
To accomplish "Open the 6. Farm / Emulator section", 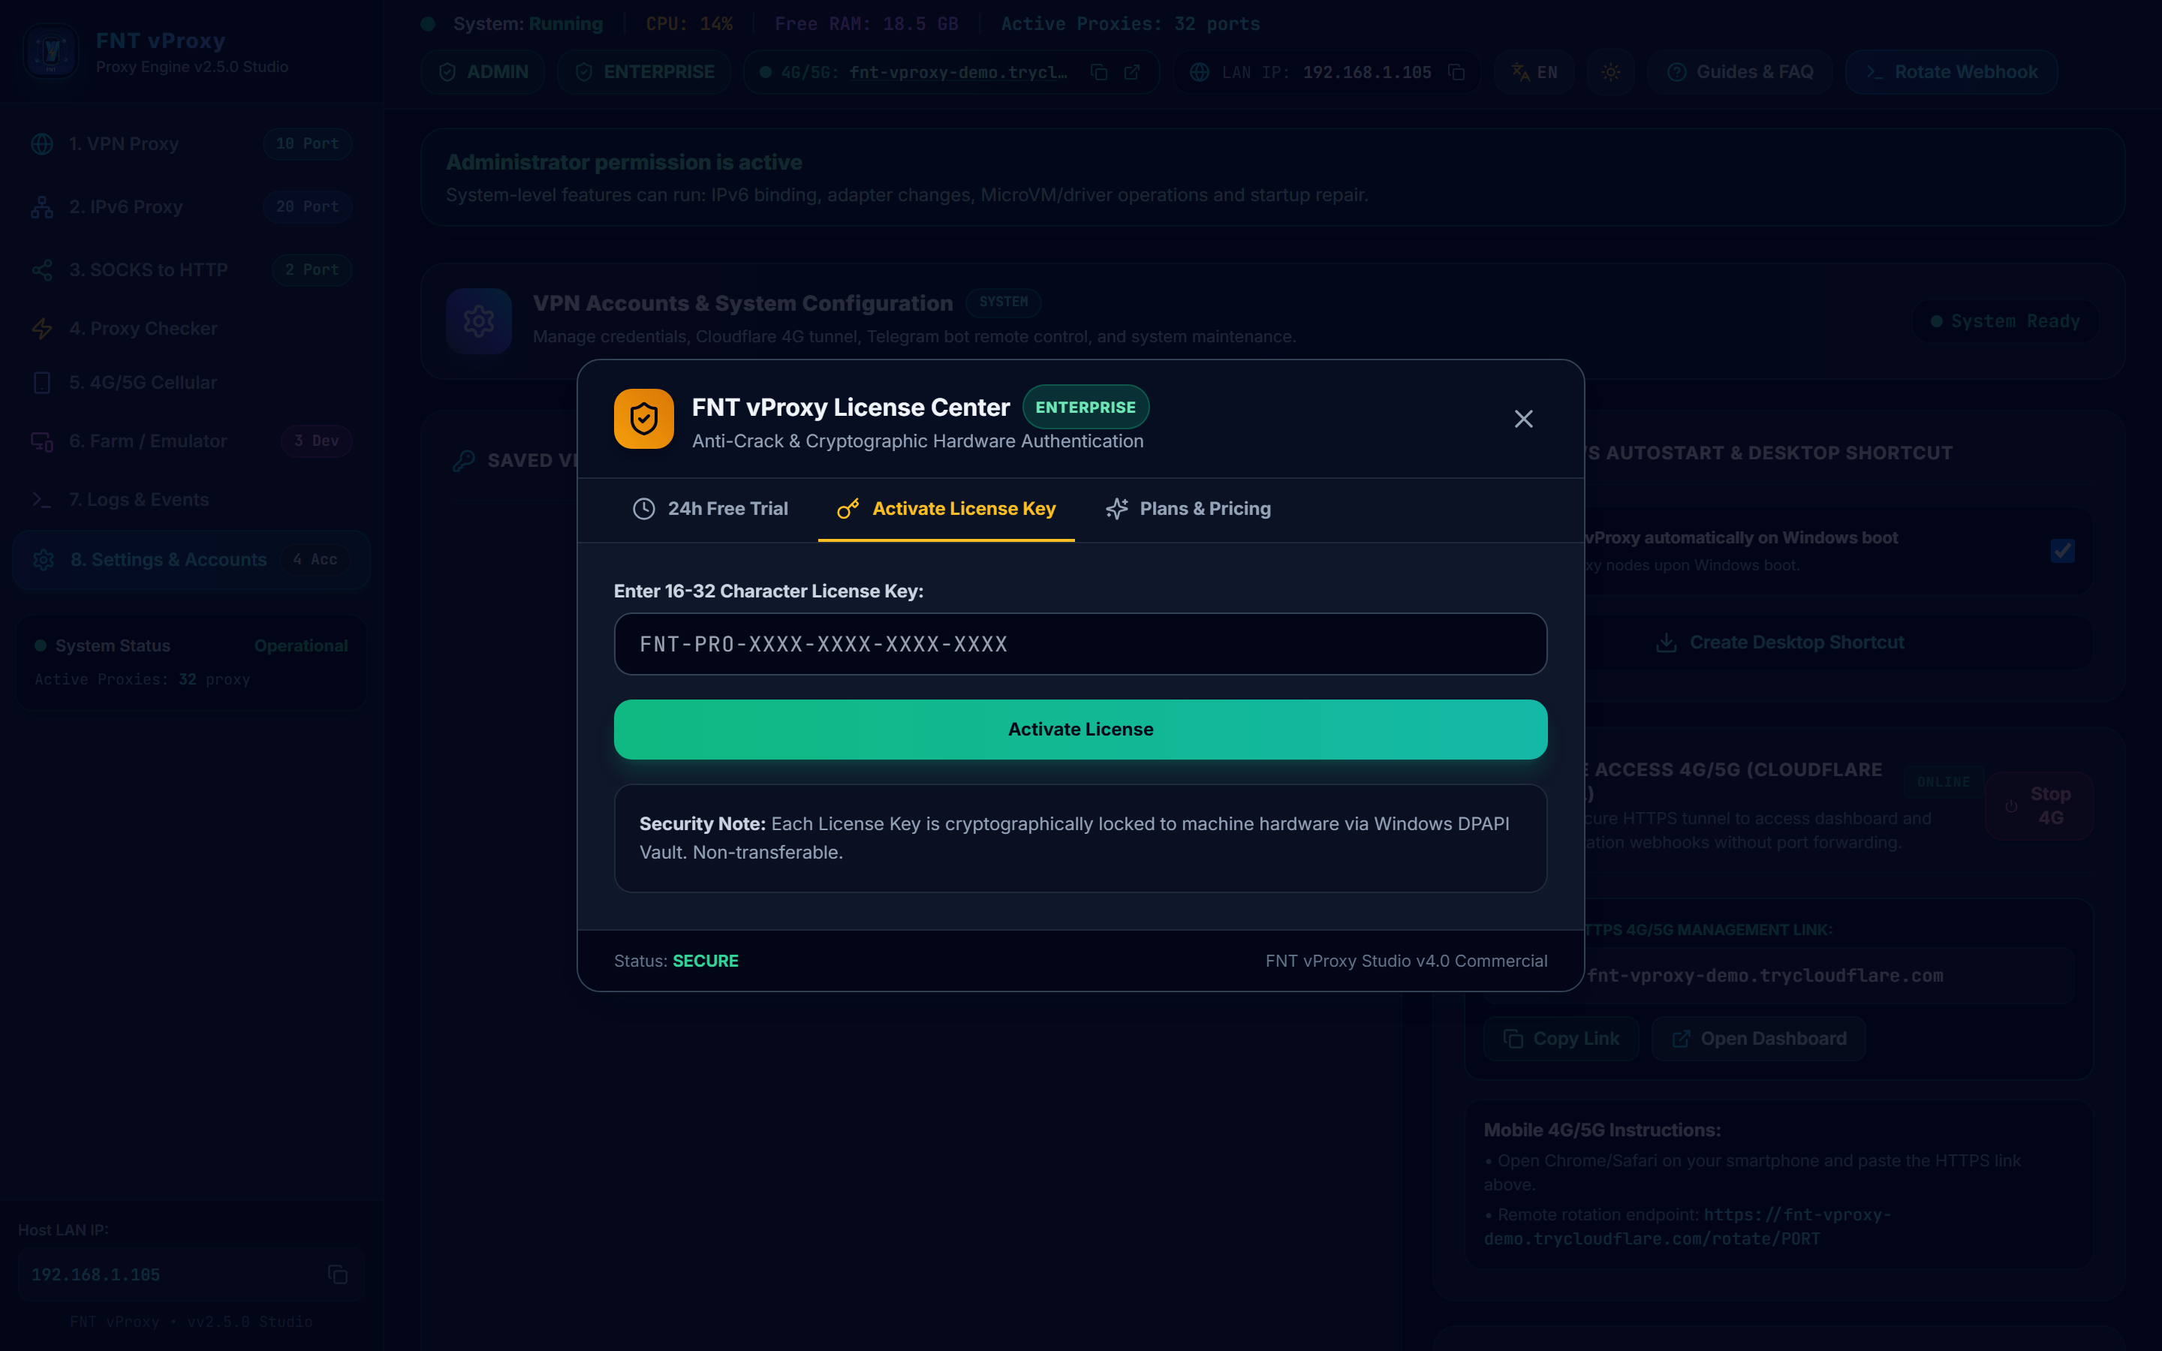I will pos(191,441).
